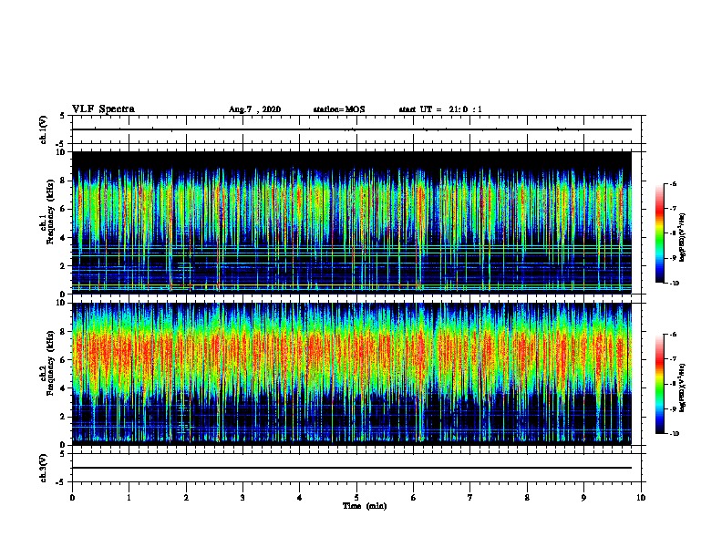
Task: Click the ch.1 spectrogram color scale bar
Action: 660,233
